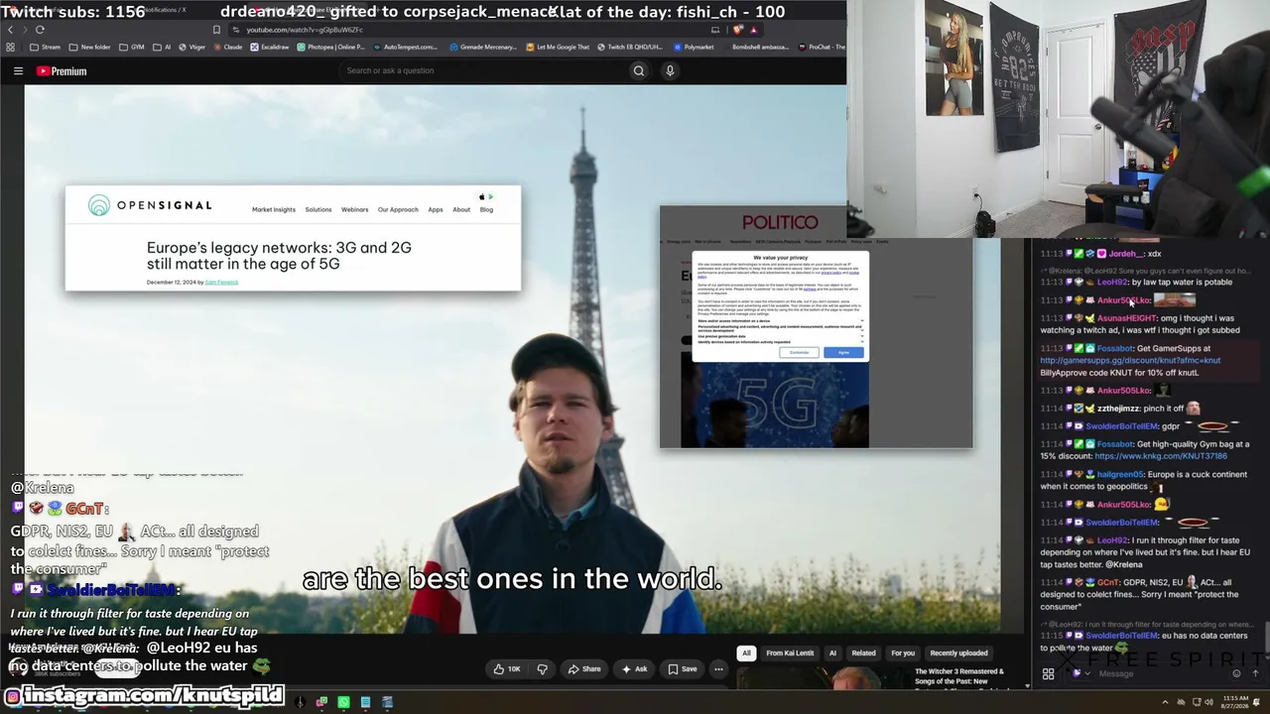Open Apps in the Opensignal nav
This screenshot has width=1270, height=714.
[x=436, y=209]
